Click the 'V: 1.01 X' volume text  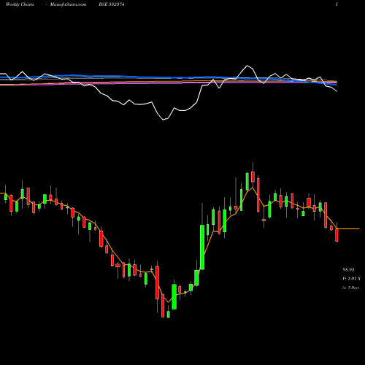[351, 279]
